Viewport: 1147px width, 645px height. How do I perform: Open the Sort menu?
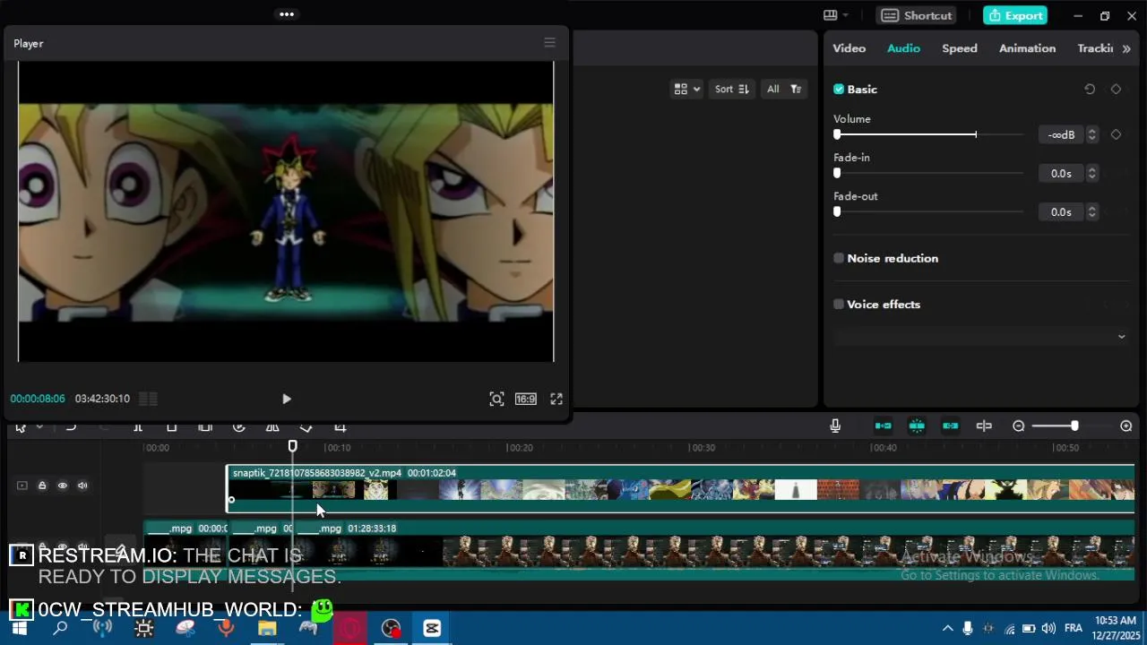[732, 89]
